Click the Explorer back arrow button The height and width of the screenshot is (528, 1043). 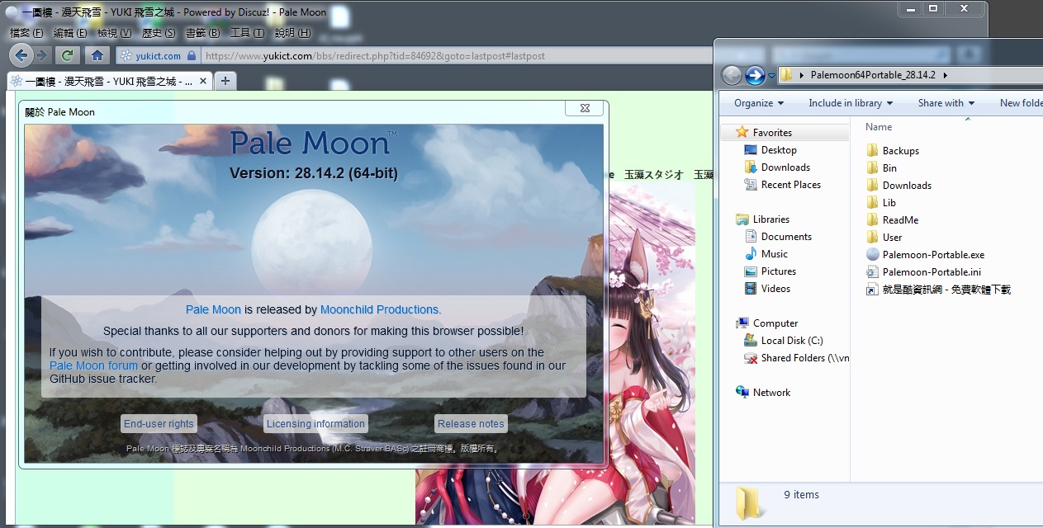pyautogui.click(x=732, y=75)
